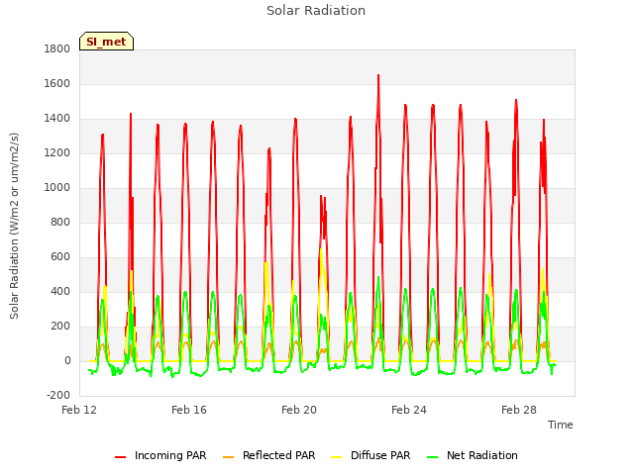Toggle the Reflected PAR legend entry
The height and width of the screenshot is (475, 634).
click(268, 455)
